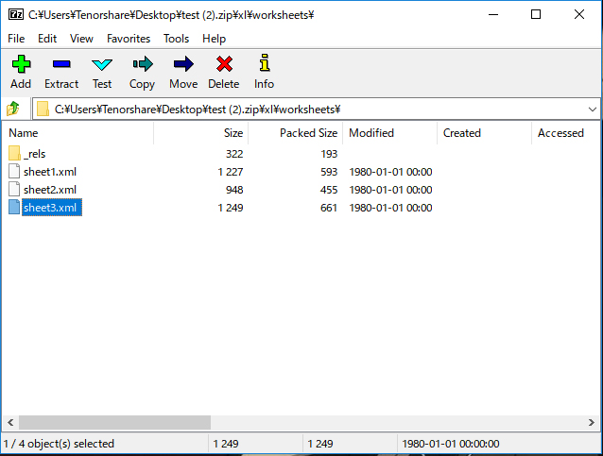Select sheet1.xml in the file list
This screenshot has height=456, width=603.
coord(49,171)
